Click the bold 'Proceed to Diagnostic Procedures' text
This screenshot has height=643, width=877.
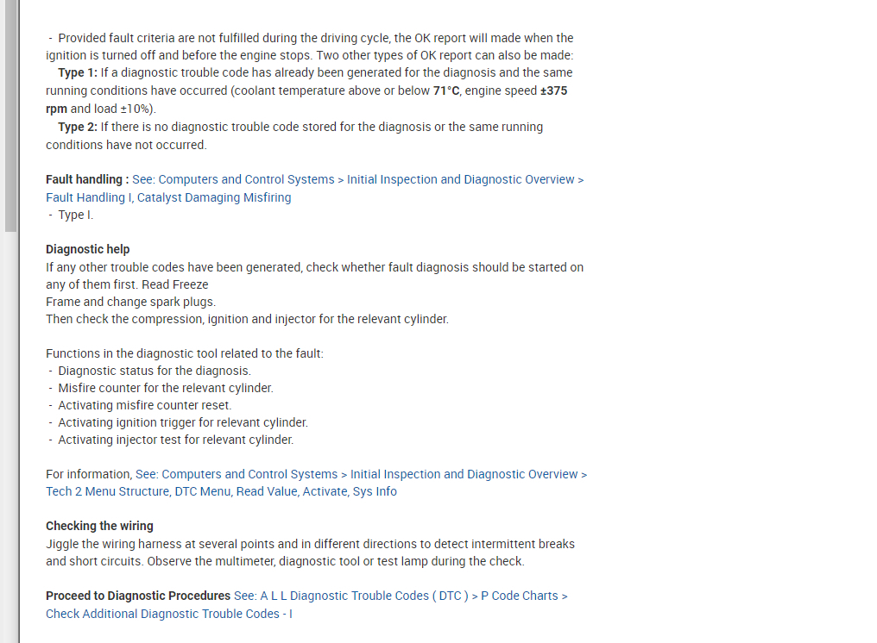click(x=138, y=596)
